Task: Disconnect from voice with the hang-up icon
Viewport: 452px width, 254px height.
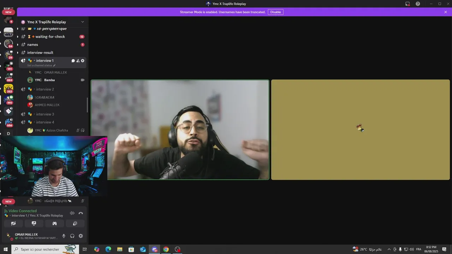Action: coord(81,213)
